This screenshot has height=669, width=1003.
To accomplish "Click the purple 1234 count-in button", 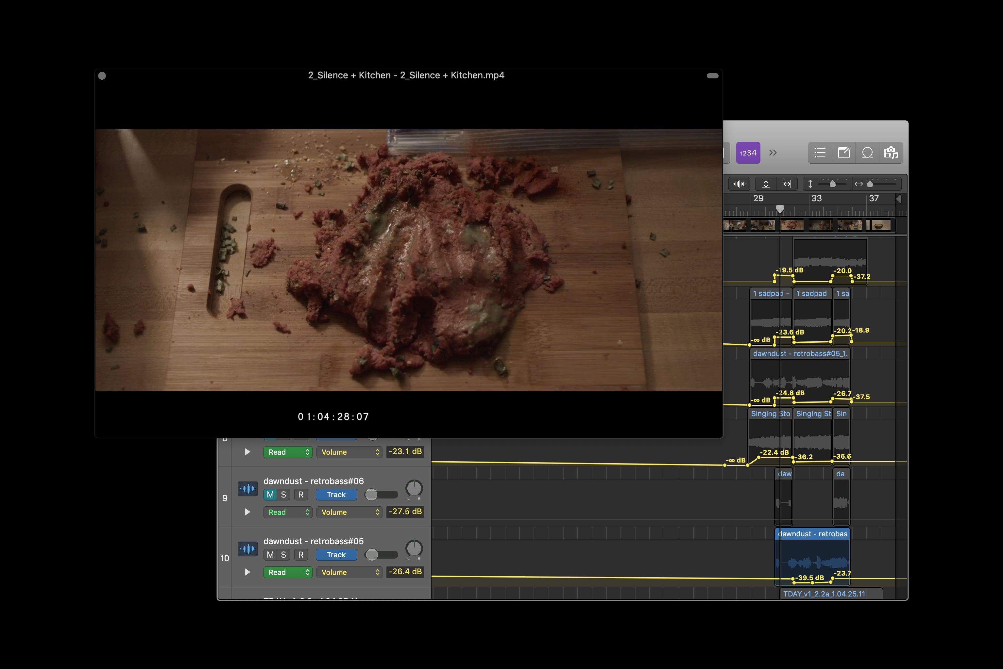I will (x=748, y=153).
